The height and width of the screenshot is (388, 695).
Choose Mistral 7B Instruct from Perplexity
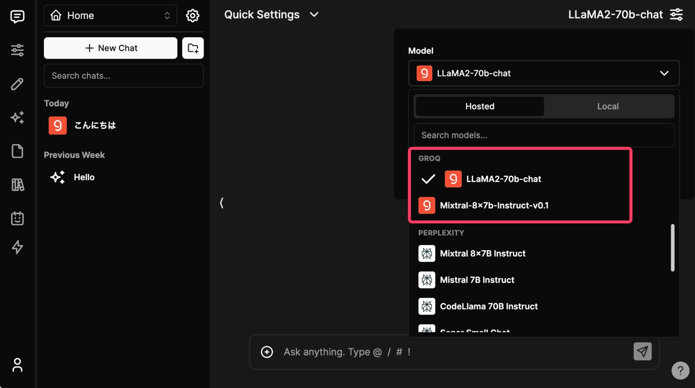tap(477, 280)
